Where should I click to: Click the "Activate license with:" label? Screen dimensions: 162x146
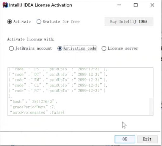31,39
